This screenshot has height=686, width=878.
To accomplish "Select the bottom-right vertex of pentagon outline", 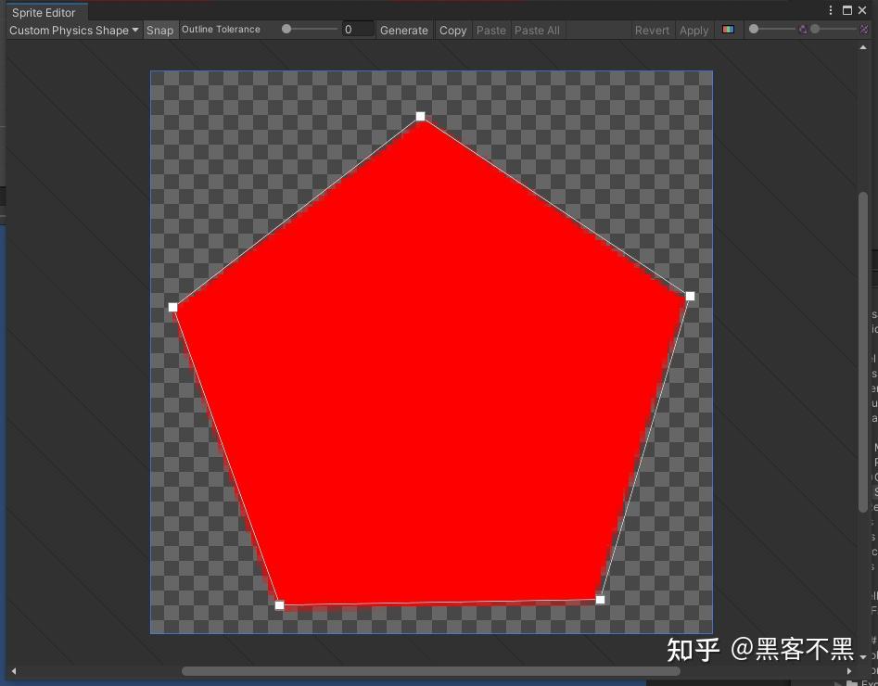I will (x=600, y=600).
